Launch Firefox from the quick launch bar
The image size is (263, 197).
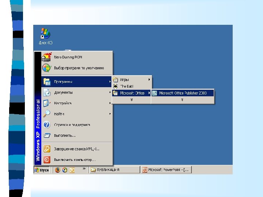[x=58, y=170]
